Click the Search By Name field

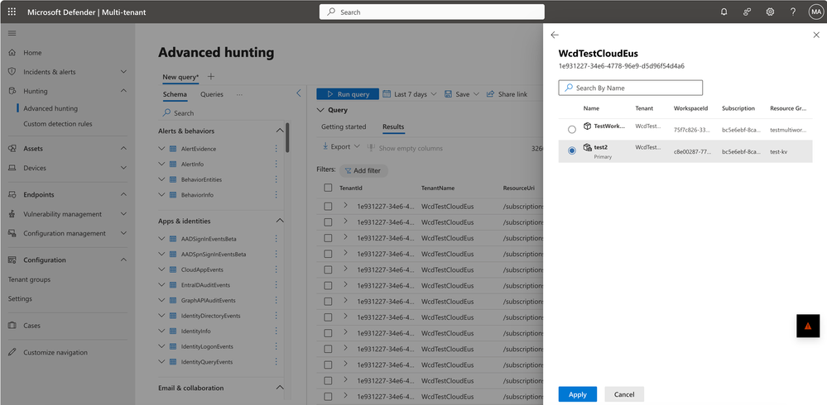tap(630, 88)
